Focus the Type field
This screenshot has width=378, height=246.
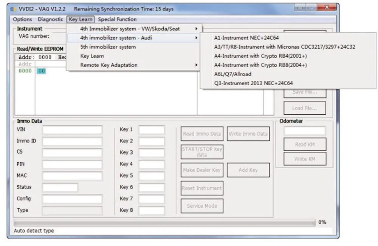72,211
